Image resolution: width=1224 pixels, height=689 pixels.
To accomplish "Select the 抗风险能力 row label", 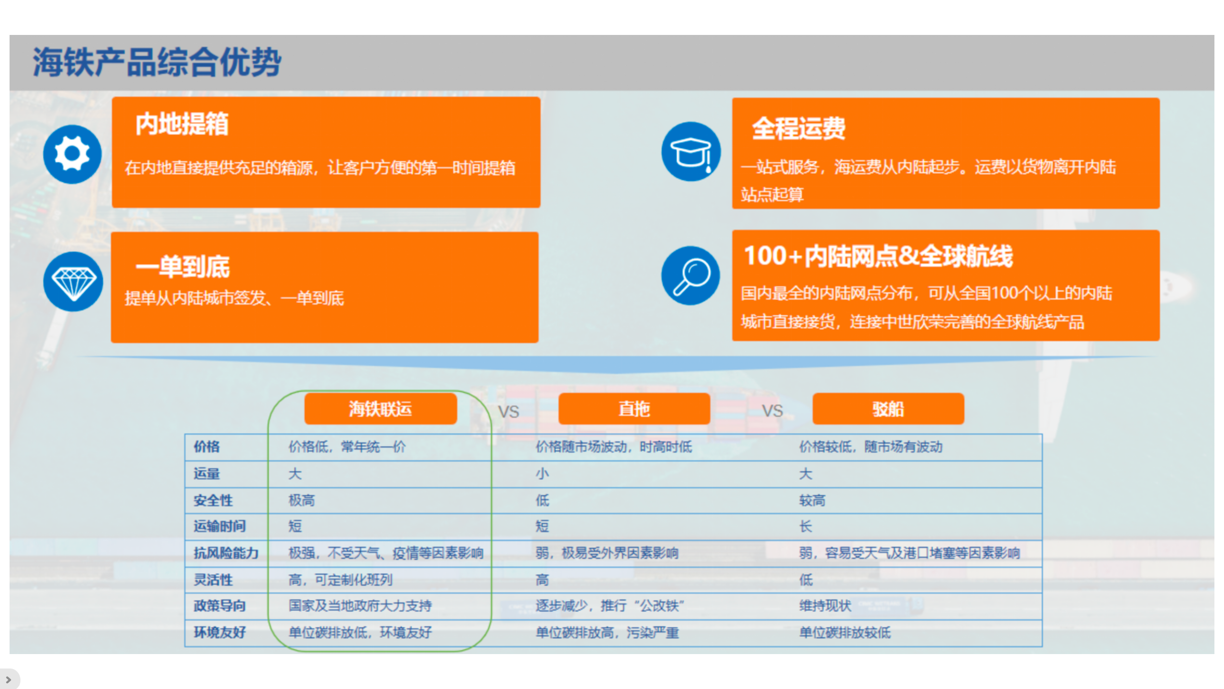I will coord(226,553).
